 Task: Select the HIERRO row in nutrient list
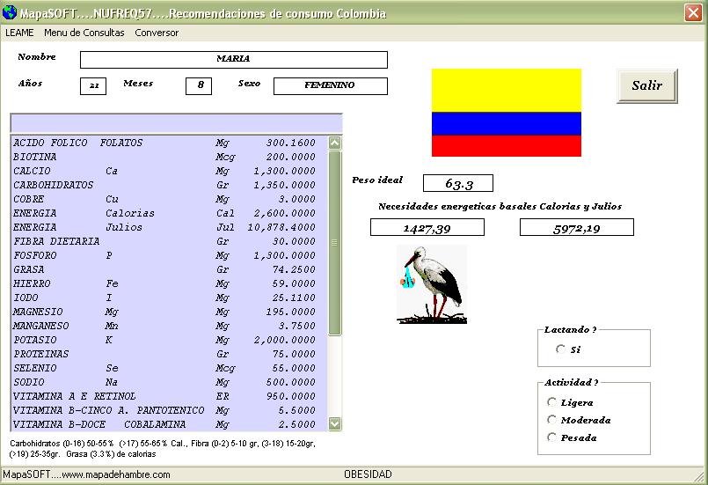167,283
